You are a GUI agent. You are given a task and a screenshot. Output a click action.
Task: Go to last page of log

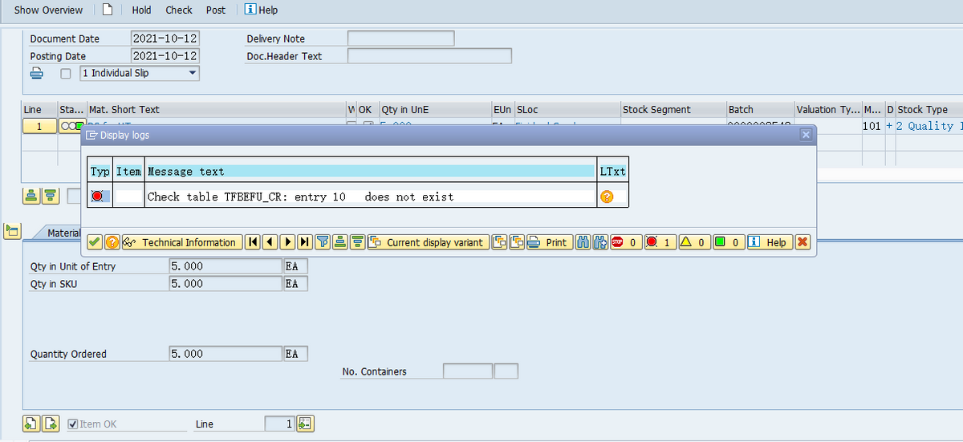306,242
